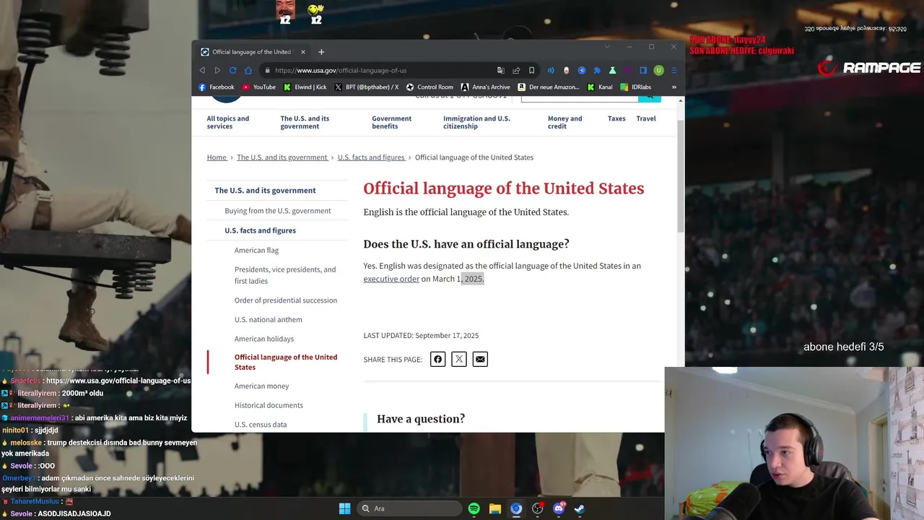
Task: Open American money sidebar link
Action: point(261,386)
